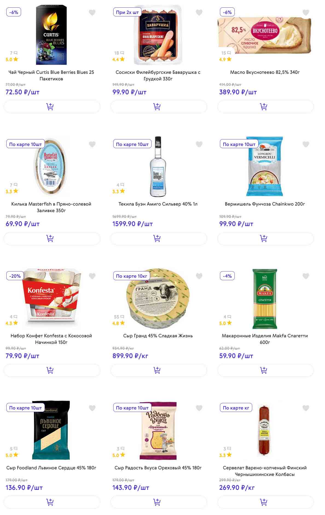Screen dimensions: 325x515
Task: Toggle heart on Финский сервелат
Action: pyautogui.click(x=306, y=408)
